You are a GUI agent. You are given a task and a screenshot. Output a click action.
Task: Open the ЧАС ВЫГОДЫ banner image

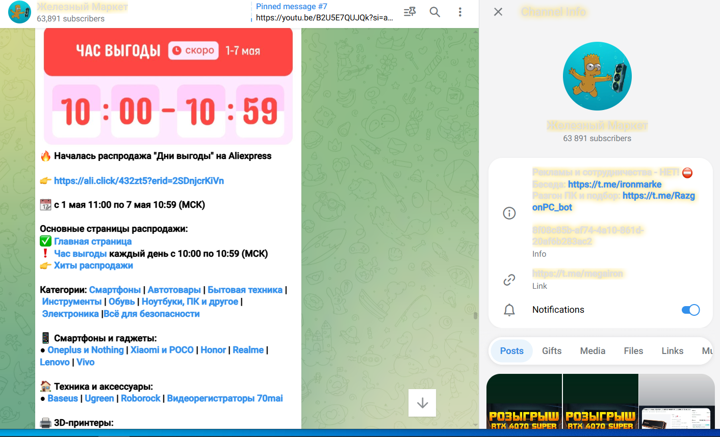coord(168,87)
